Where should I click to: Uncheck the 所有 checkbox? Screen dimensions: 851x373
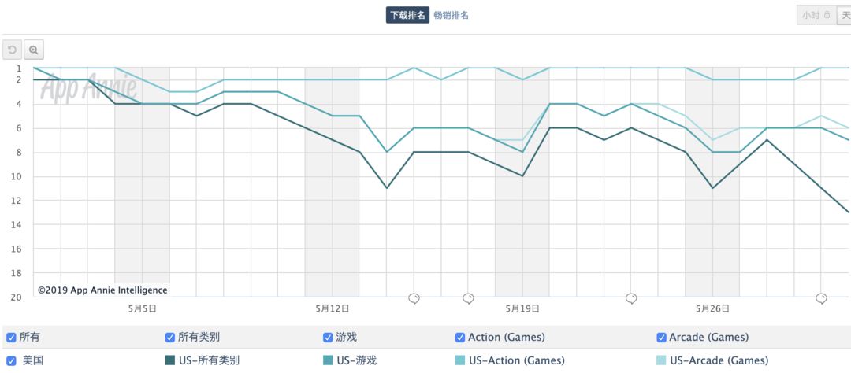[x=11, y=338]
